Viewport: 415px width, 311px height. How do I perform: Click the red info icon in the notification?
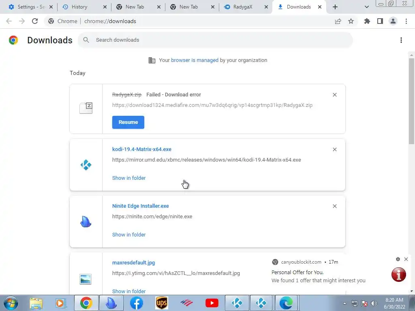[399, 275]
